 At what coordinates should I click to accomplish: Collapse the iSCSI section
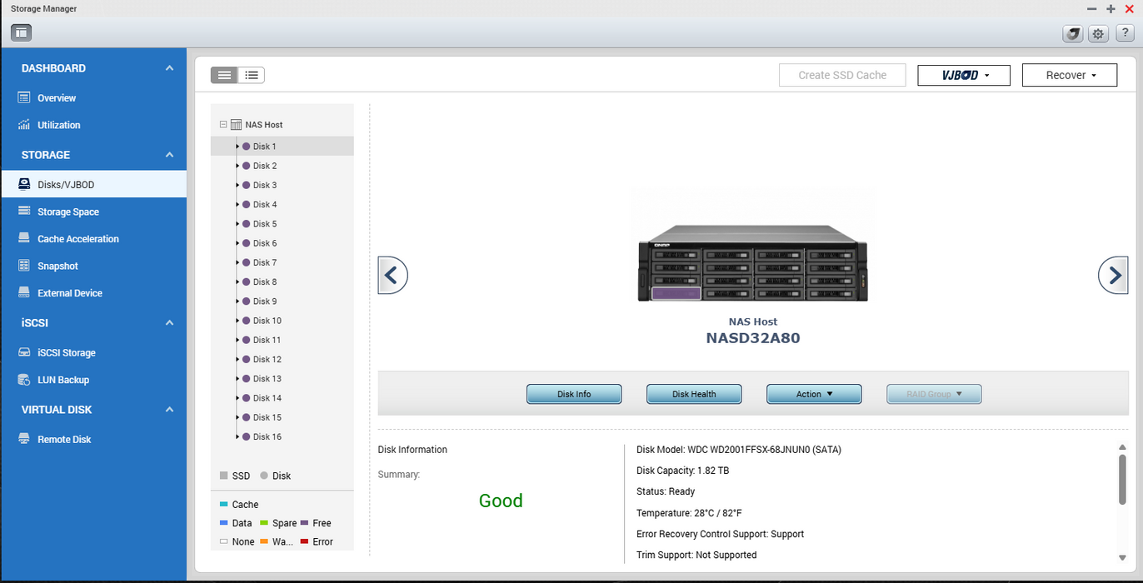pyautogui.click(x=169, y=322)
